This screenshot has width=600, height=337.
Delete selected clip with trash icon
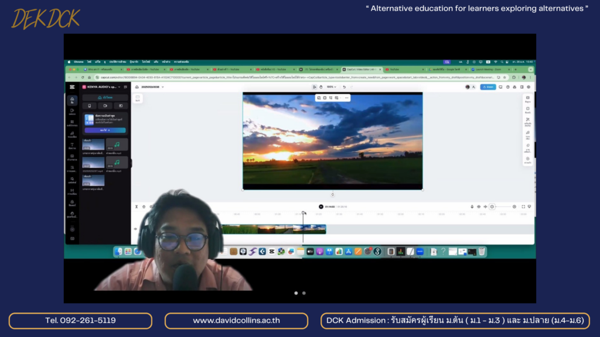point(144,207)
